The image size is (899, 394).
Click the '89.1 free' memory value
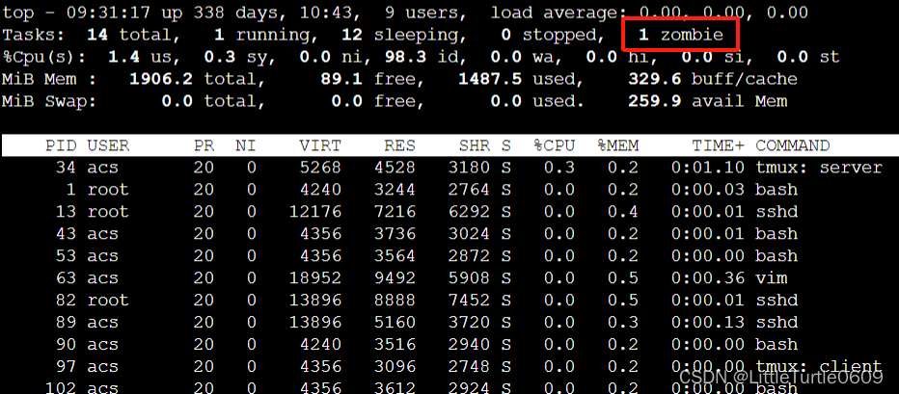point(368,79)
